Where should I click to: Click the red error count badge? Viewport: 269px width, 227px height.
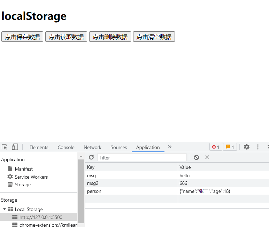pyautogui.click(x=216, y=147)
